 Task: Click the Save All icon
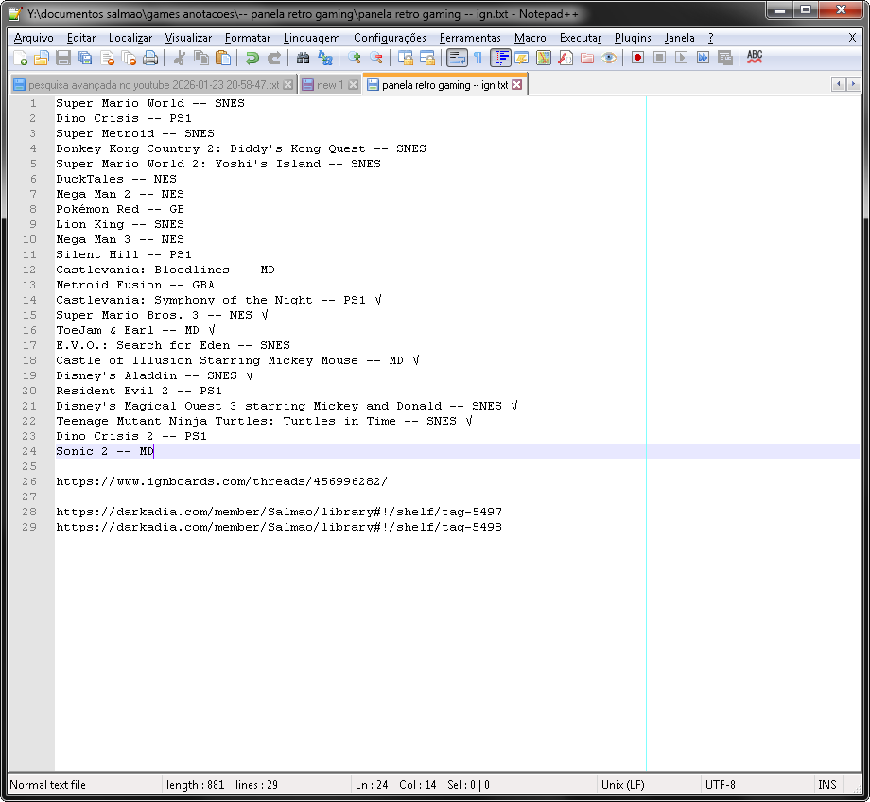point(85,58)
